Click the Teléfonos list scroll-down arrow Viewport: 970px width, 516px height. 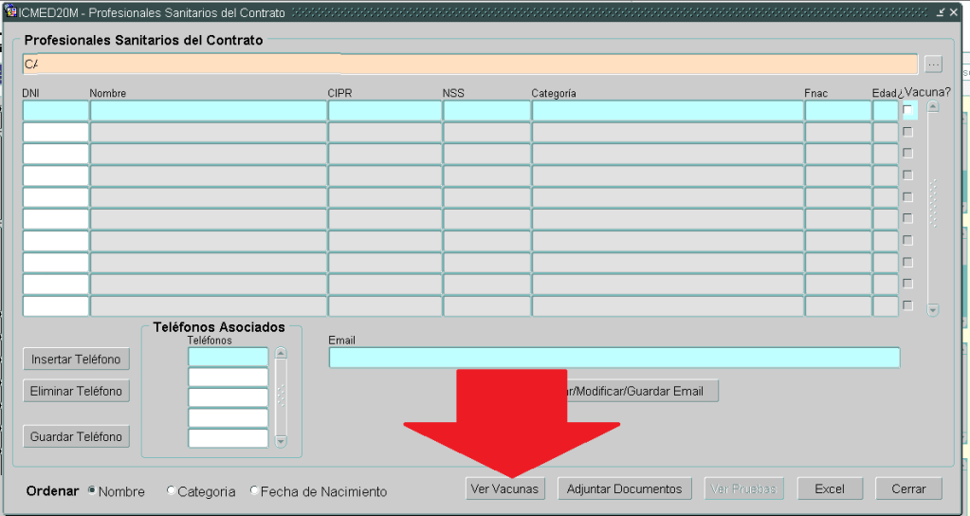pyautogui.click(x=280, y=441)
